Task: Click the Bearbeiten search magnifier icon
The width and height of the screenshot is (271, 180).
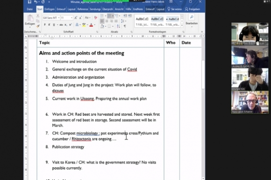Action: 192,17
